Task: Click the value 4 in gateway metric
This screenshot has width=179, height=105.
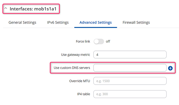Action: pyautogui.click(x=97, y=55)
